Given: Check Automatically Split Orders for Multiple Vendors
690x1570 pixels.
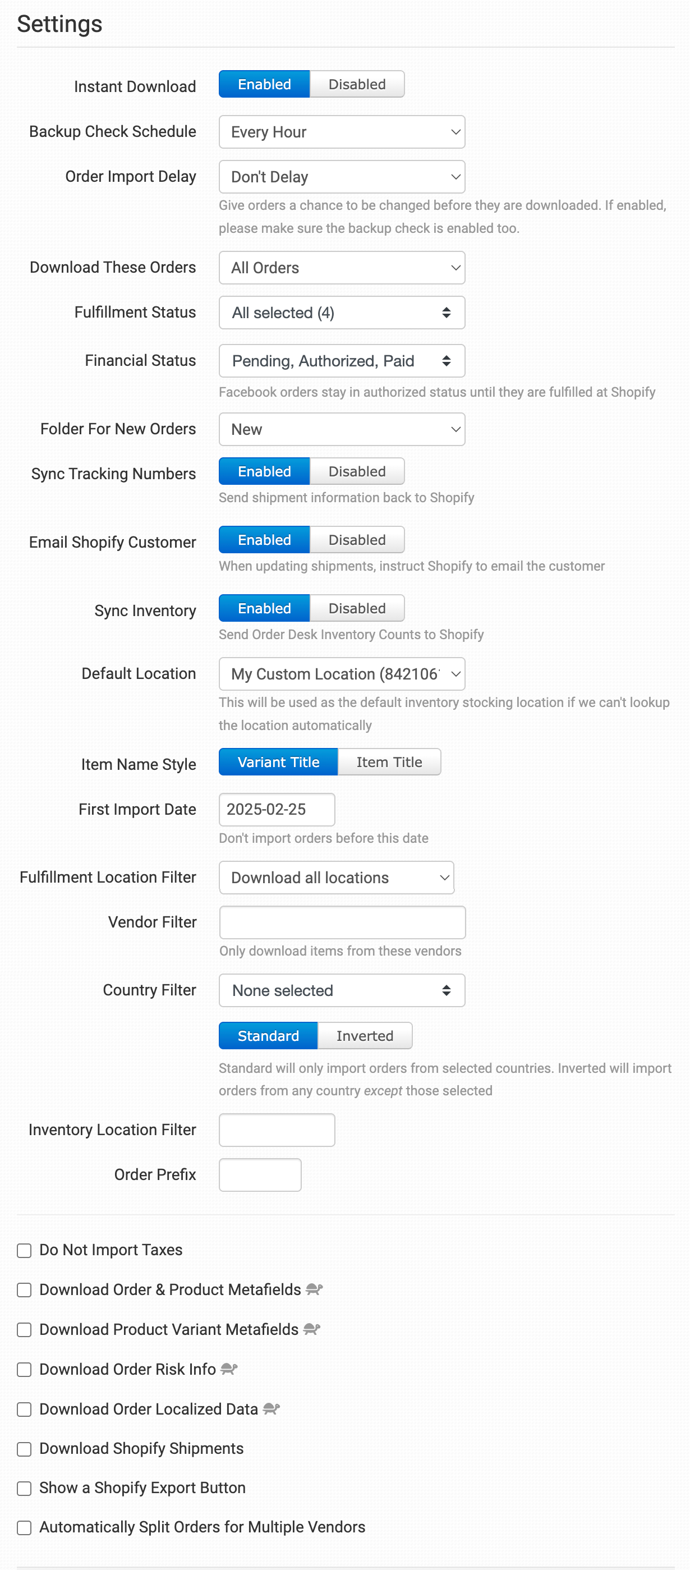Looking at the screenshot, I should (24, 1528).
